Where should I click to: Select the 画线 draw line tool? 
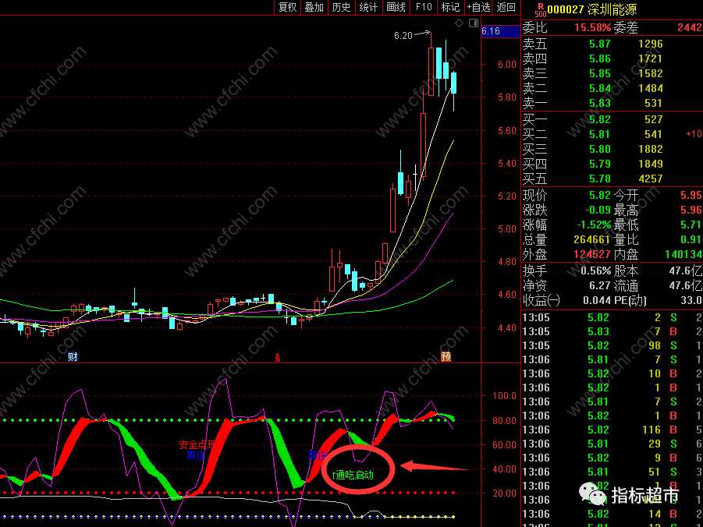pyautogui.click(x=396, y=7)
